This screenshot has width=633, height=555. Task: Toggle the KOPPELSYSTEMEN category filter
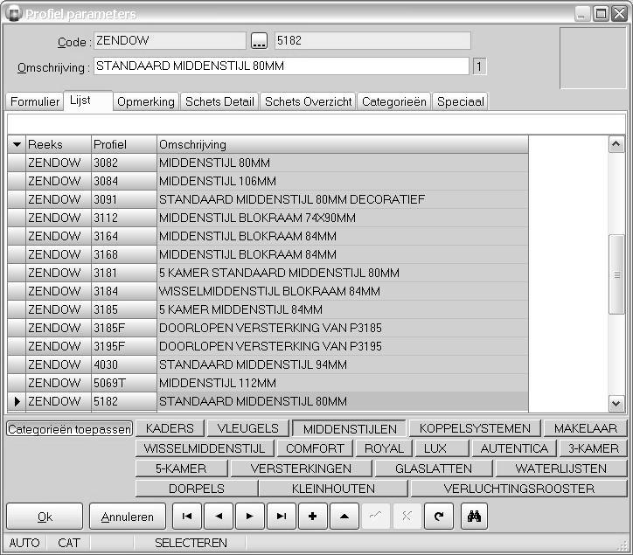coord(475,428)
